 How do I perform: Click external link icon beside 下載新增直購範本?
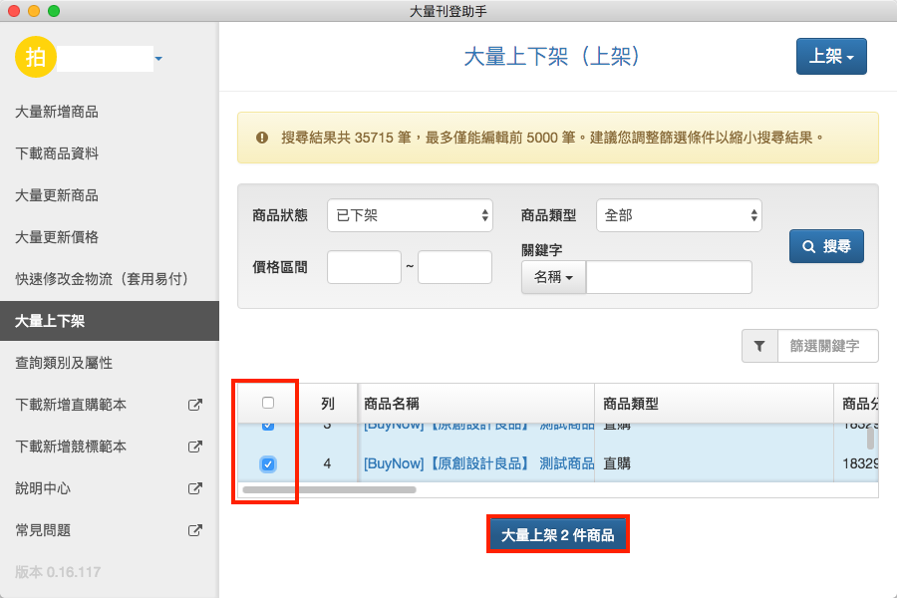pos(195,405)
